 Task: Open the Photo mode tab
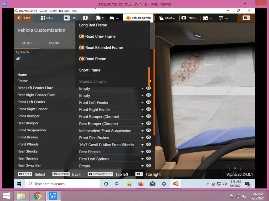point(189,18)
